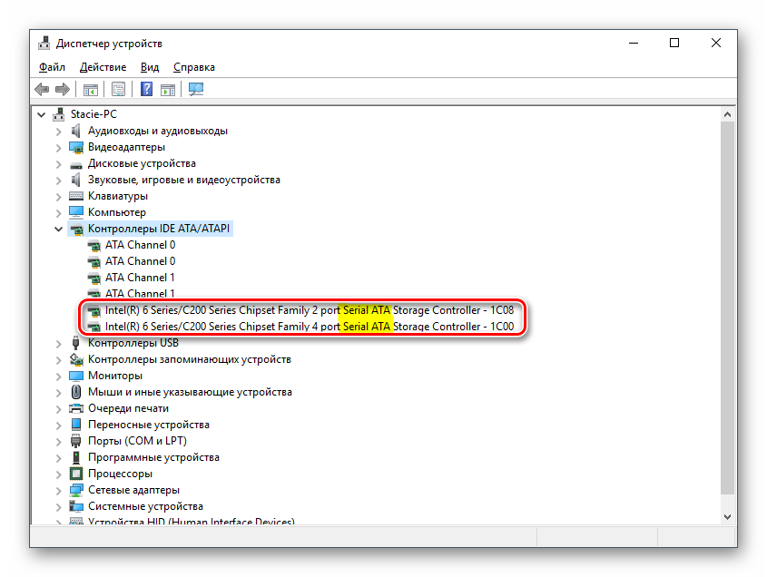Select the Системные устройства label
This screenshot has width=767, height=577.
(145, 506)
